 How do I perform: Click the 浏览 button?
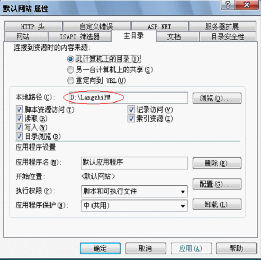coord(217,98)
